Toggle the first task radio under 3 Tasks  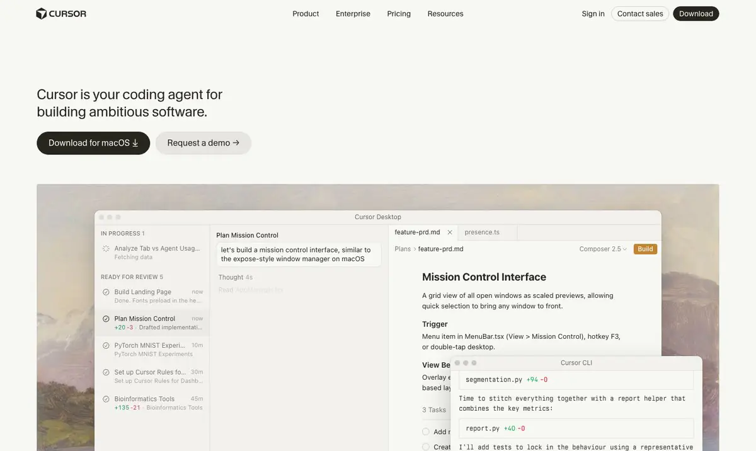[x=426, y=431]
